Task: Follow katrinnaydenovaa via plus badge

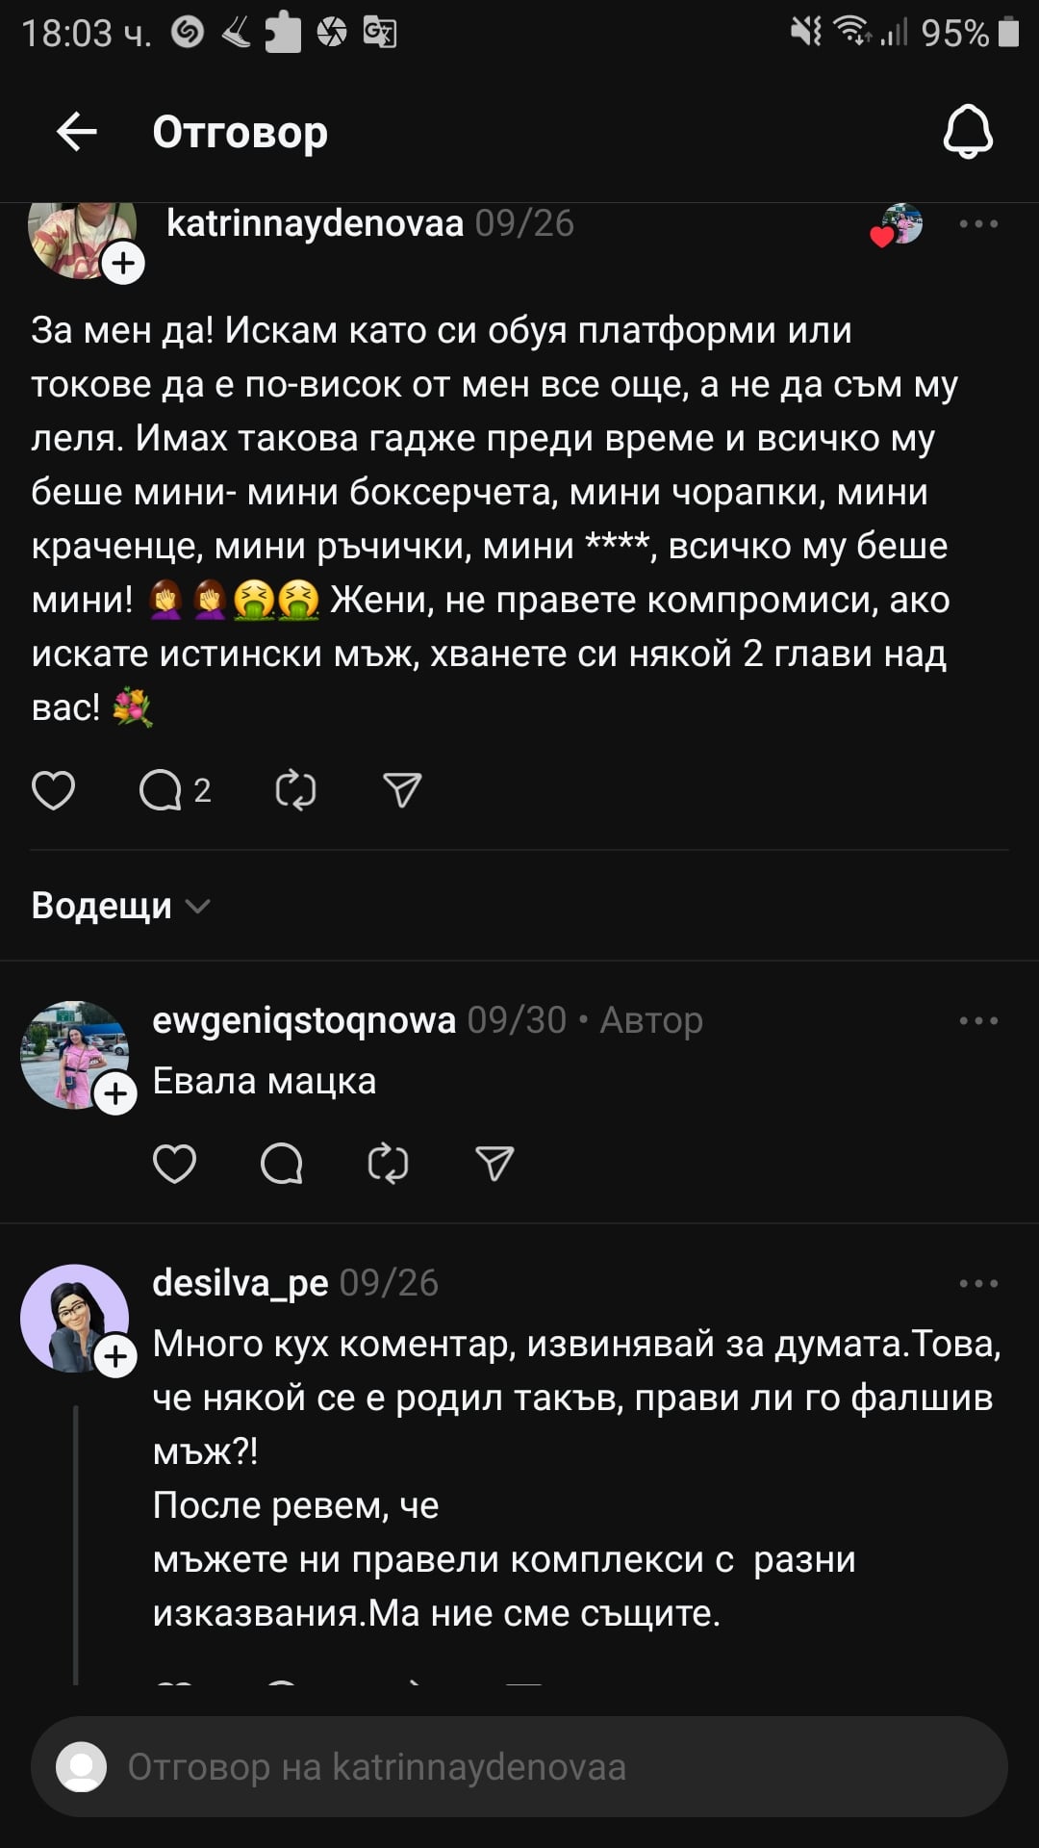Action: coord(123,263)
